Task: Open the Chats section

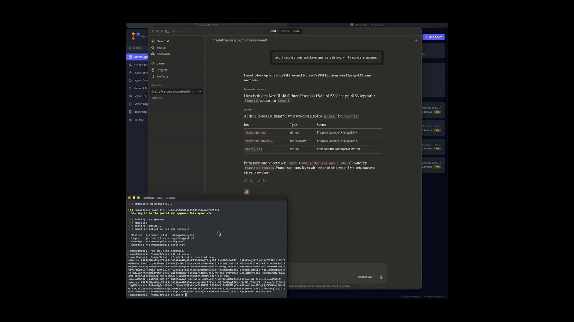Action: [158, 64]
